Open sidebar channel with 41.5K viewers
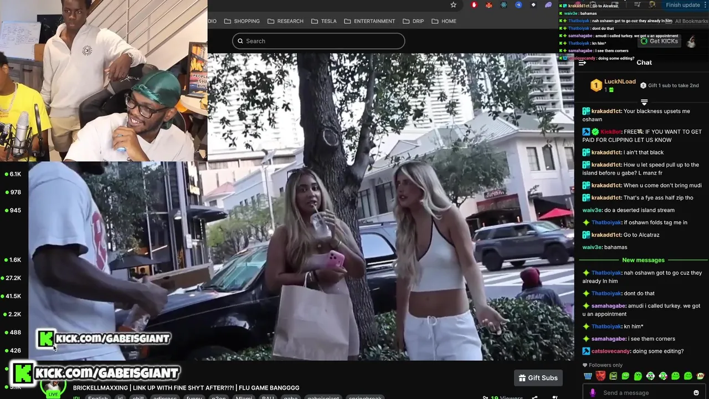709x399 pixels. click(x=12, y=296)
